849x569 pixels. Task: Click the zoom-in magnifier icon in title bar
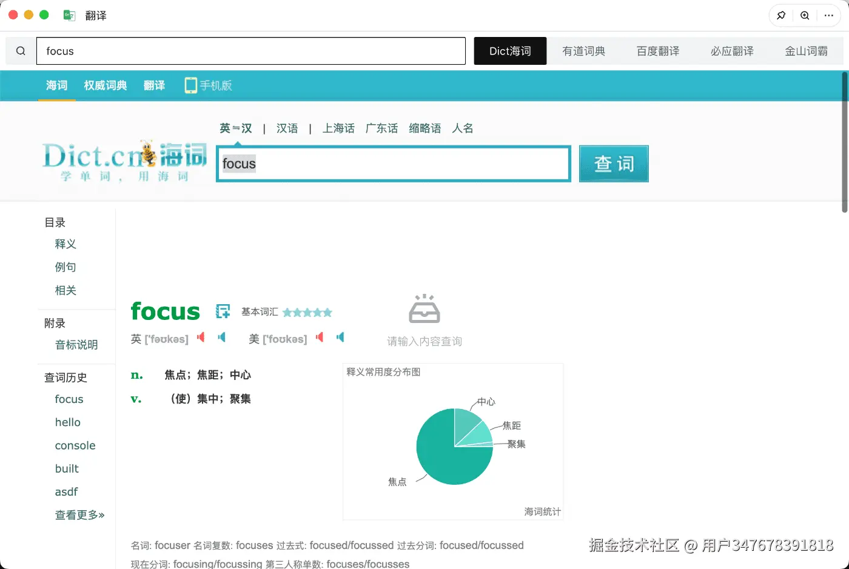(x=805, y=16)
